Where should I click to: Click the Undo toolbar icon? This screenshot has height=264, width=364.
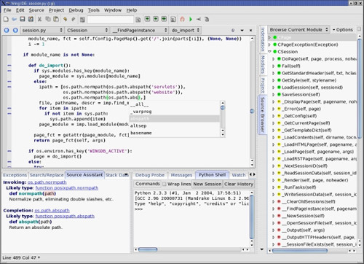[65, 19]
